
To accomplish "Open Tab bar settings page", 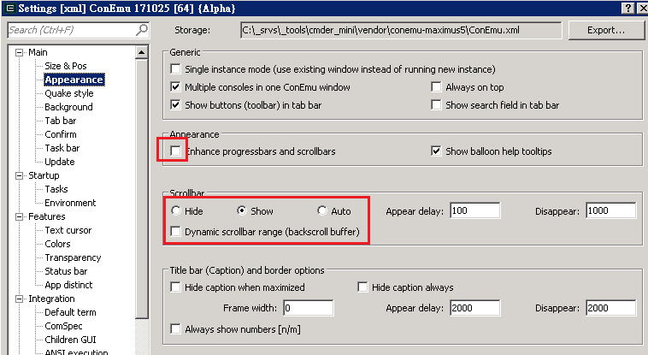I will 61,121.
